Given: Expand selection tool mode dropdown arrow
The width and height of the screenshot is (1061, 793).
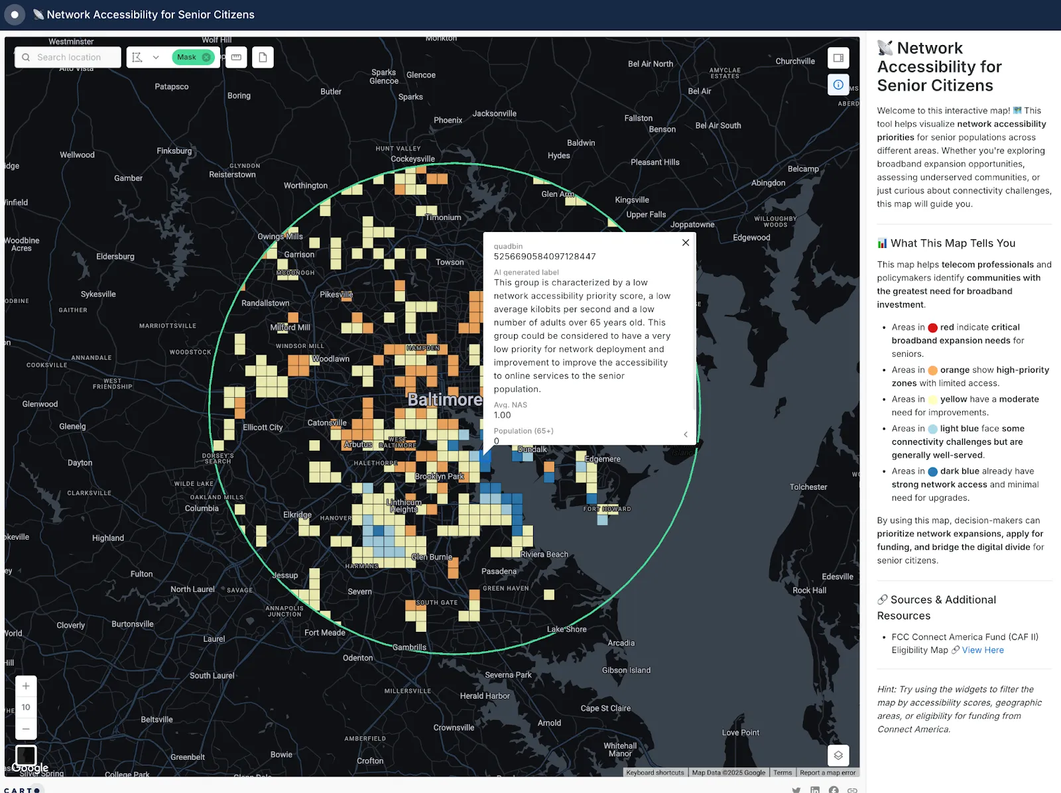Looking at the screenshot, I should (x=156, y=58).
